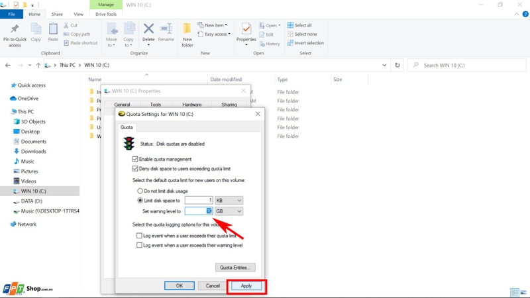Click Invert selection in ribbon
Viewport: 530px width, 298px height.
pyautogui.click(x=305, y=43)
